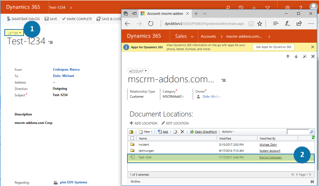The height and width of the screenshot is (186, 319).
Task: Dismiss the Apps for Dynamics 365 banner
Action: tap(313, 47)
